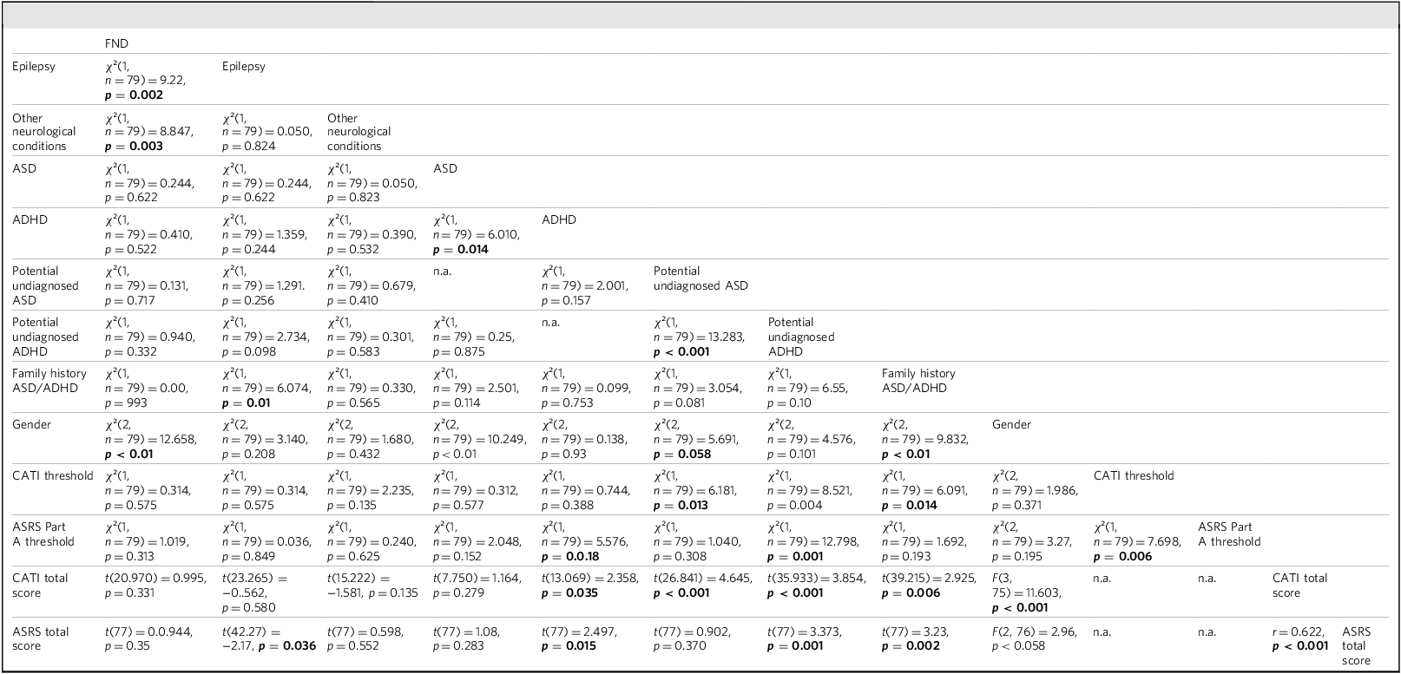Select the Epilepsy row label in first column
This screenshot has width=1401, height=674.
click(x=33, y=66)
